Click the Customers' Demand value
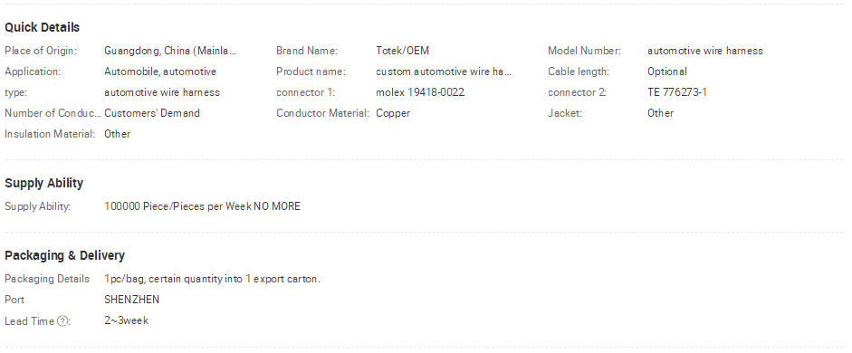Viewport: 852px width, 353px height. 152,113
